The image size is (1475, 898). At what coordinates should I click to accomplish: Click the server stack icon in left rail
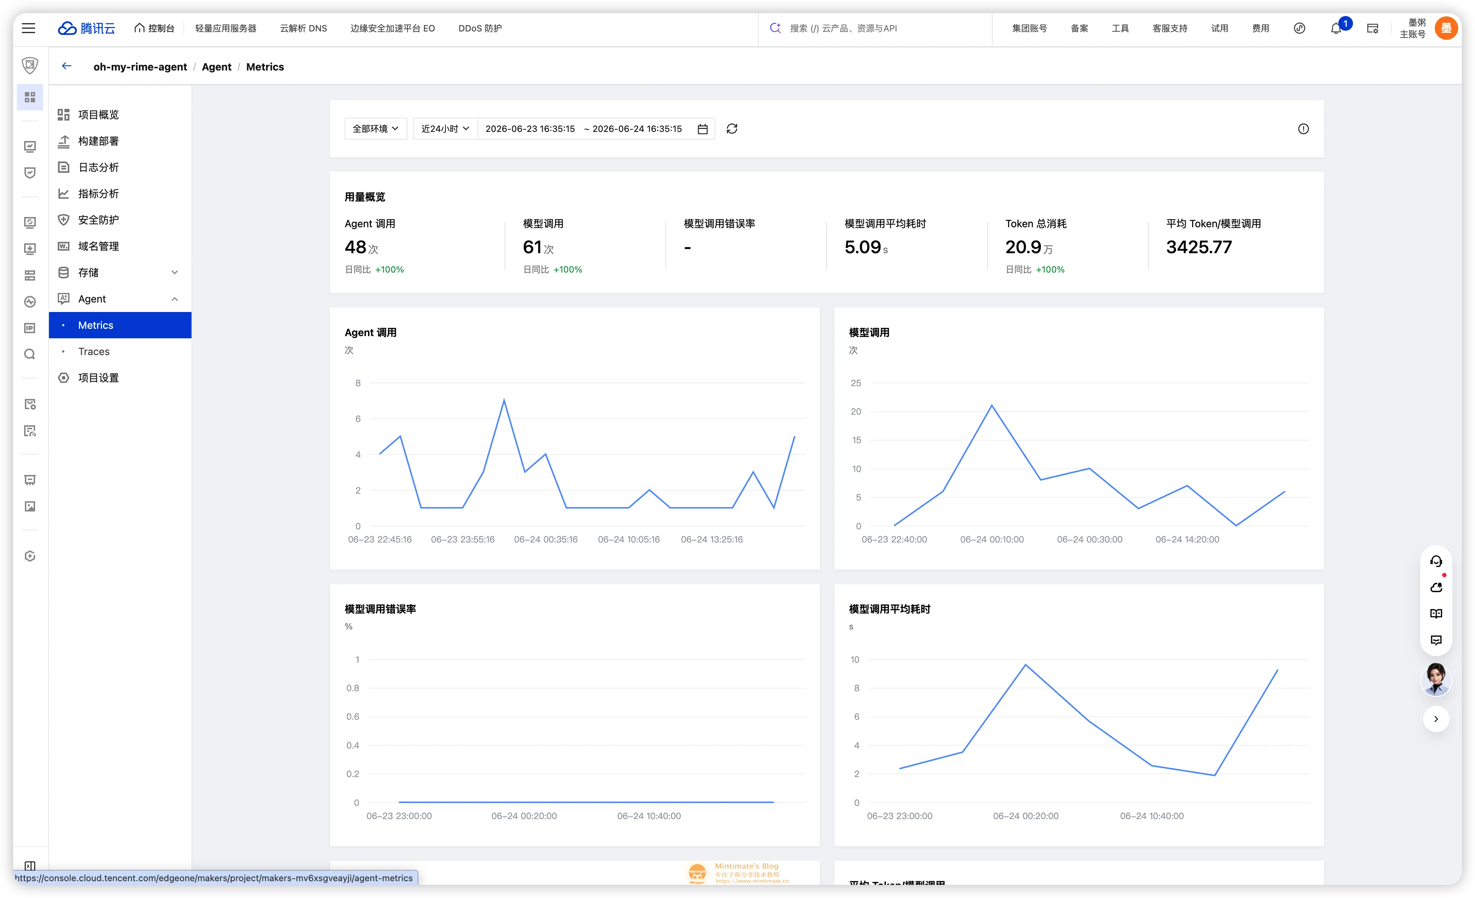point(30,275)
